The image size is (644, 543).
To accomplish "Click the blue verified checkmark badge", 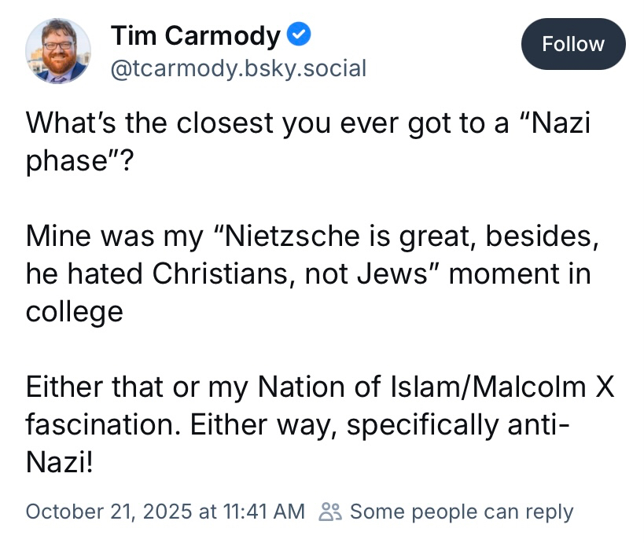I will (301, 35).
